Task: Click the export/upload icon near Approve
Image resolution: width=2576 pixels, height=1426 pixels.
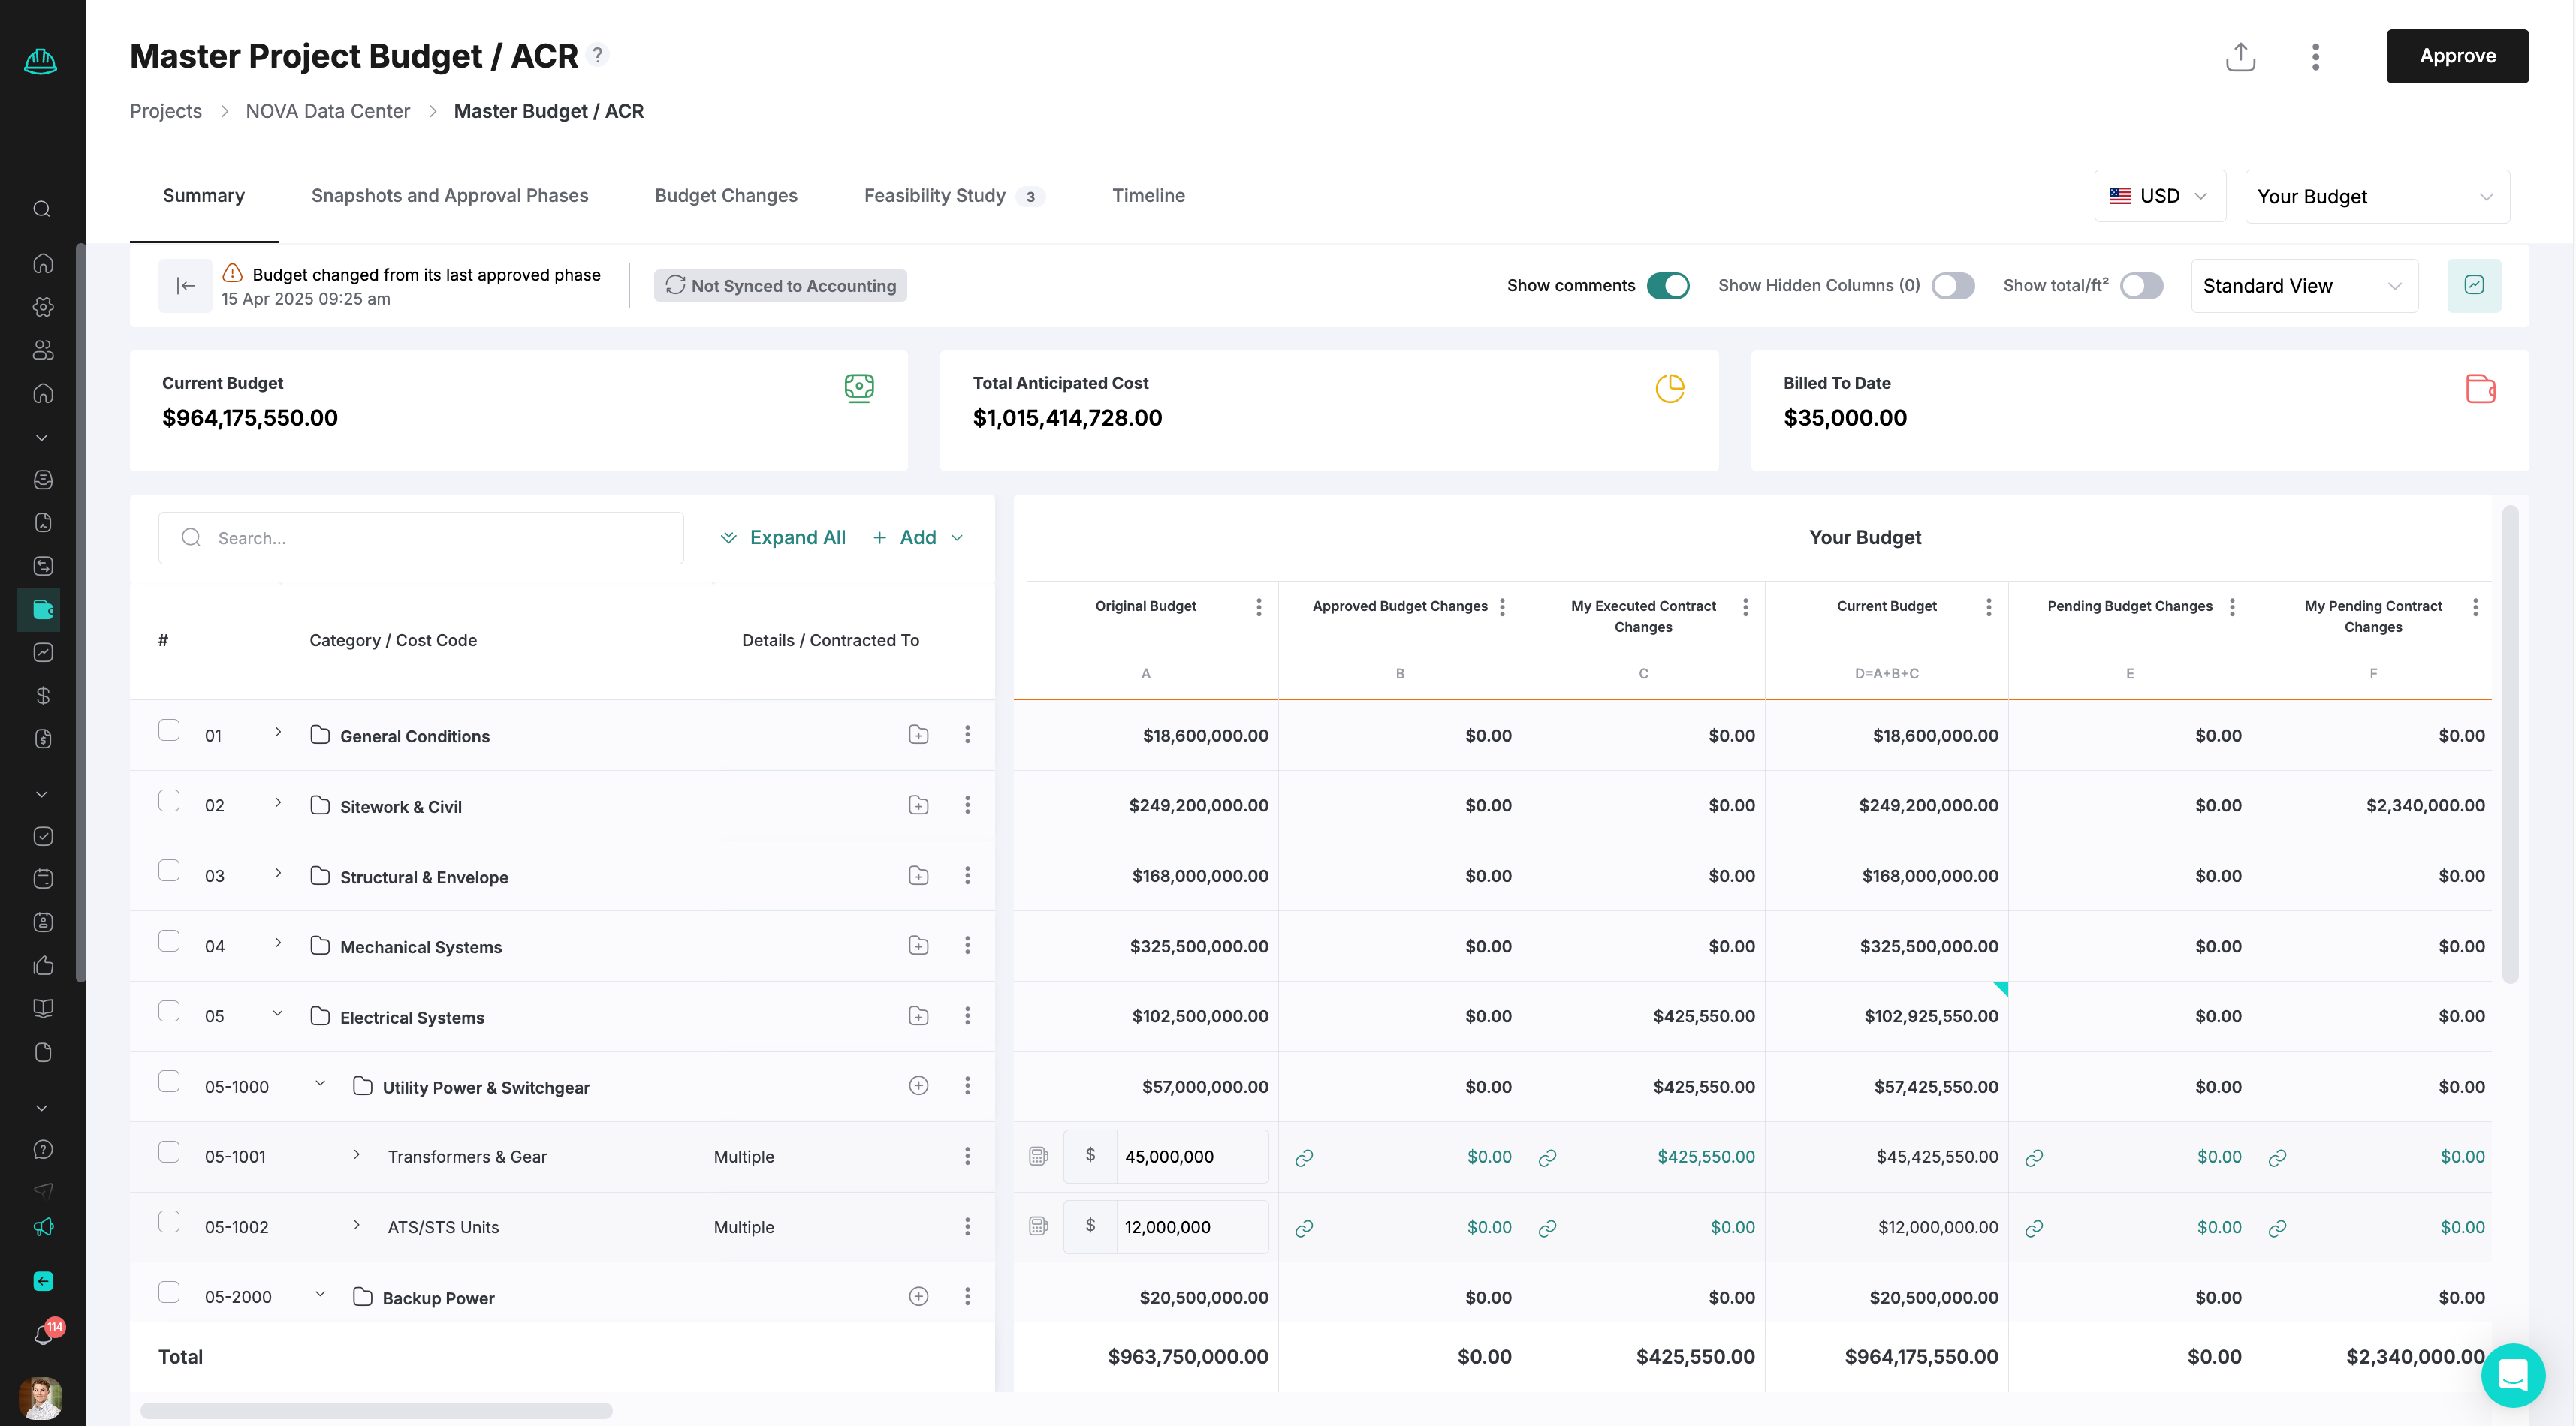Action: coord(2240,57)
